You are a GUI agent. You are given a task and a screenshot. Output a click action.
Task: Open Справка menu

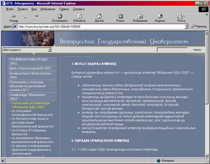(x=79, y=9)
